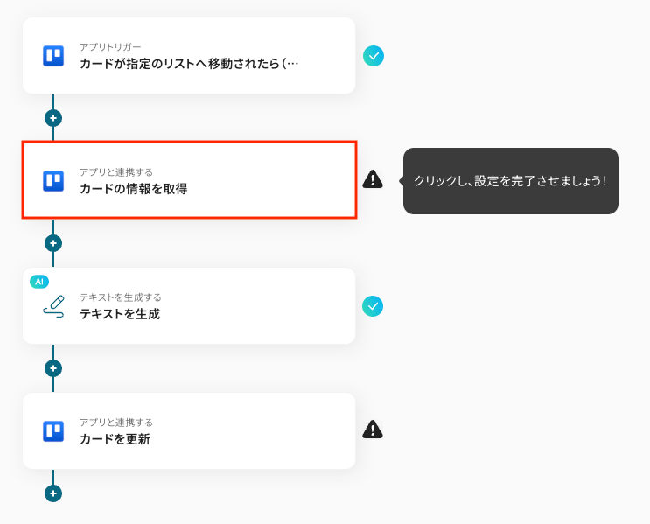Open the カードが指定のリストへ移動されたら trigger card
Screen dimensions: 650x524
click(189, 64)
